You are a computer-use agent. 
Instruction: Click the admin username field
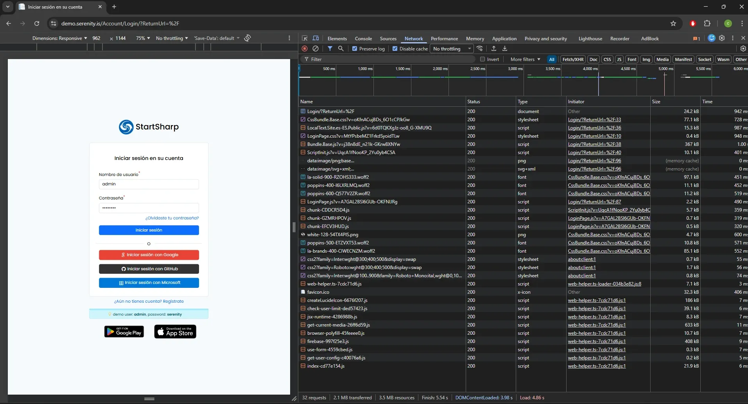(149, 184)
